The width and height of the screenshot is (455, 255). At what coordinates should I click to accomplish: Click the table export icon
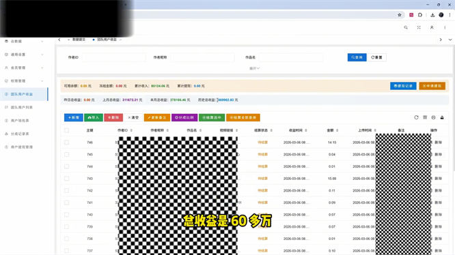tap(442, 117)
